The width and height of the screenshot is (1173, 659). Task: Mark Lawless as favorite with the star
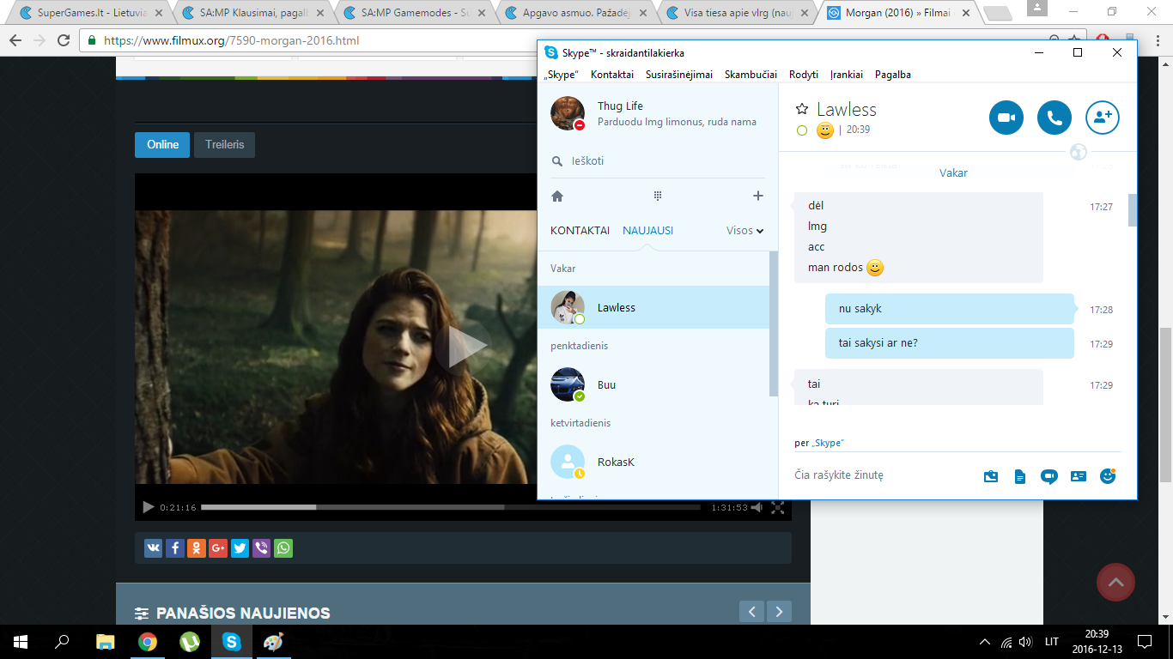coord(802,109)
